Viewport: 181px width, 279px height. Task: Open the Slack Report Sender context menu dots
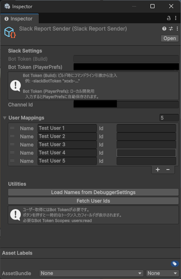click(177, 29)
